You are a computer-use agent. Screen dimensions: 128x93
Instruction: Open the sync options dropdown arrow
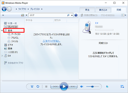[x=125, y=15]
